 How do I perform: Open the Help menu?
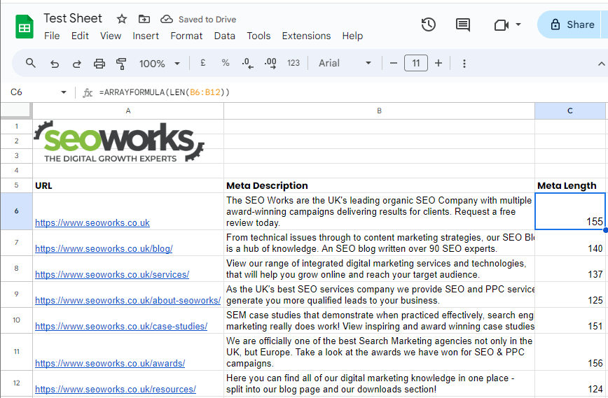(352, 36)
